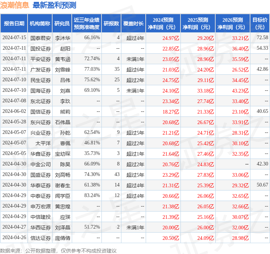
Task: Select the 华西证券 institution cell
Action: [x=41, y=228]
